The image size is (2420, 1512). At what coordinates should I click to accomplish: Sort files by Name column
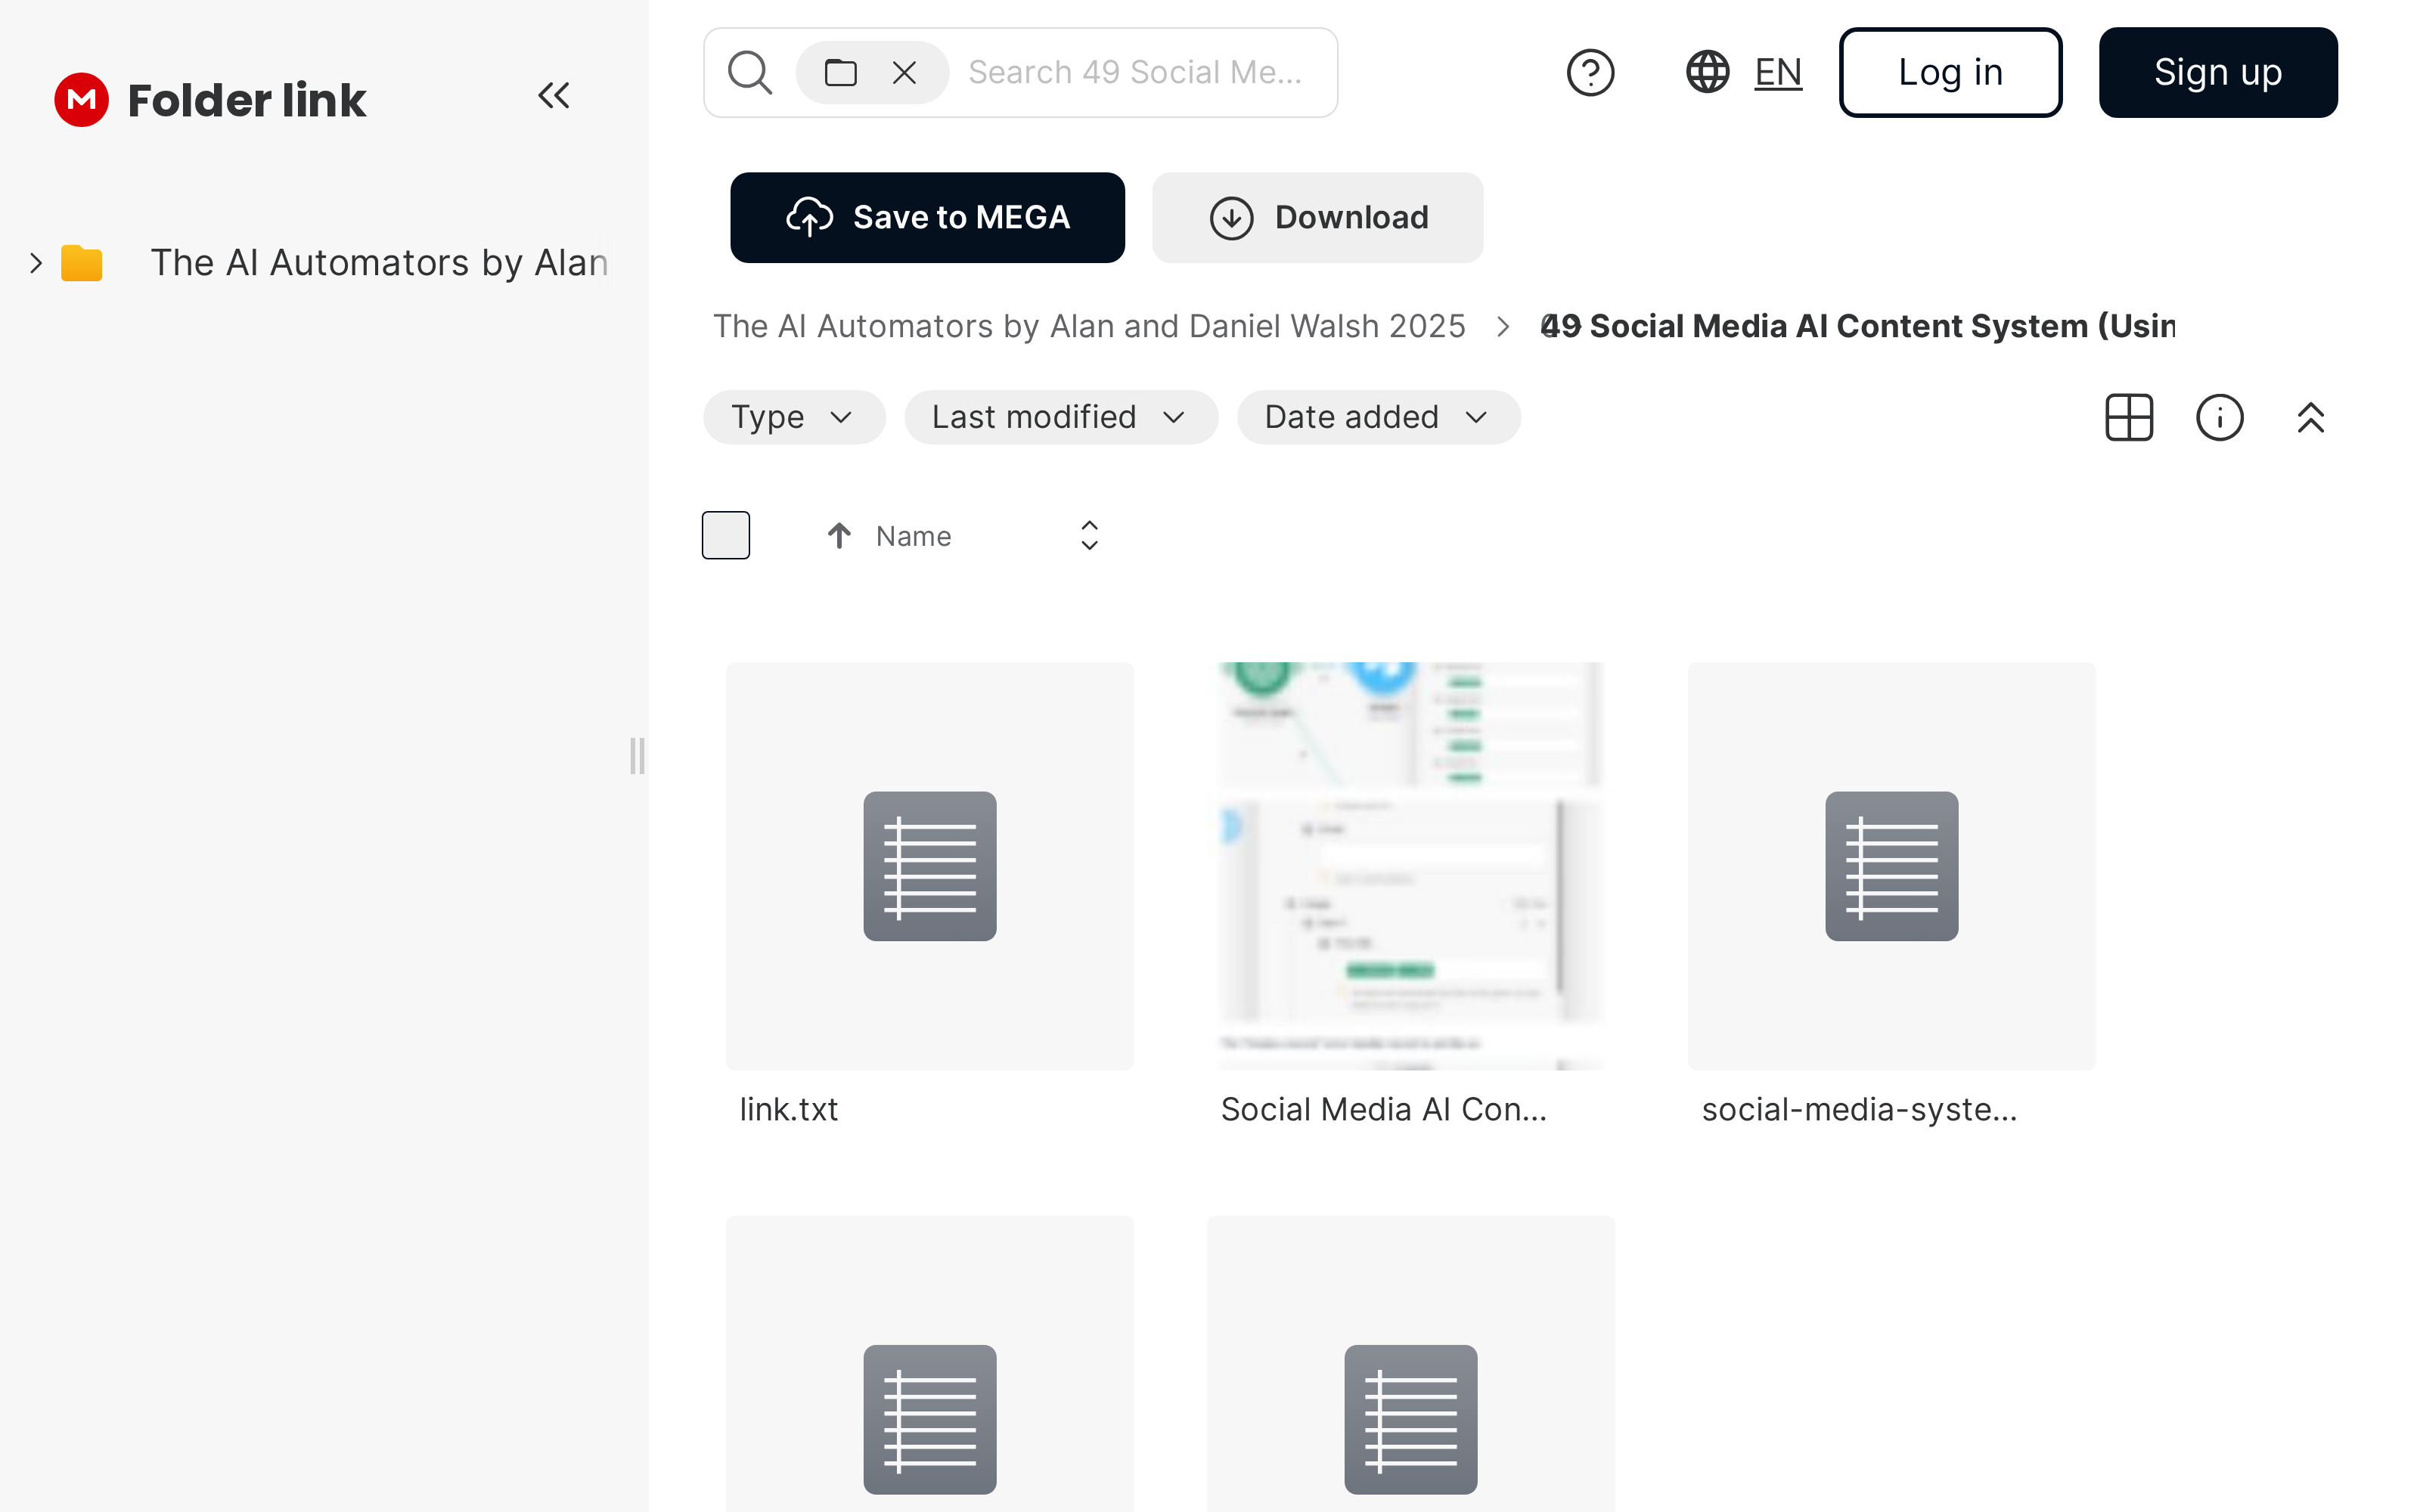pyautogui.click(x=913, y=536)
